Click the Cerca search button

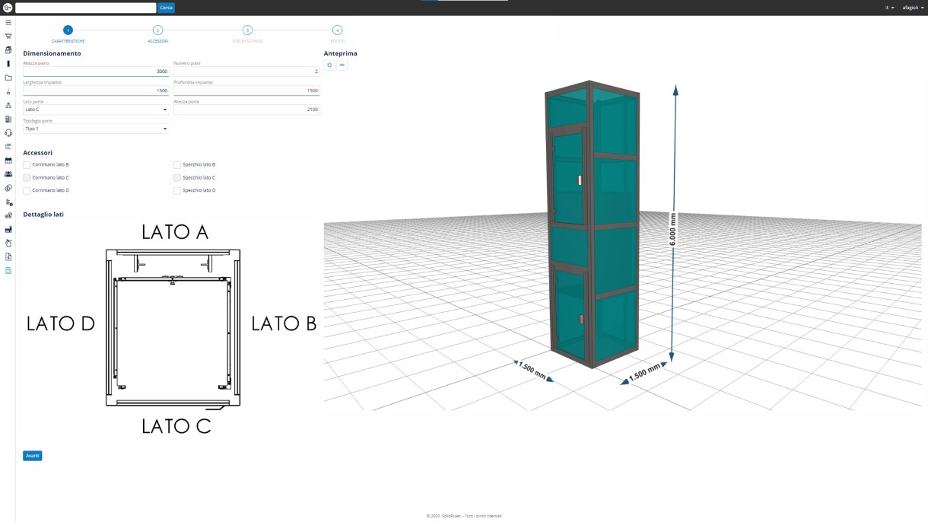pyautogui.click(x=166, y=8)
